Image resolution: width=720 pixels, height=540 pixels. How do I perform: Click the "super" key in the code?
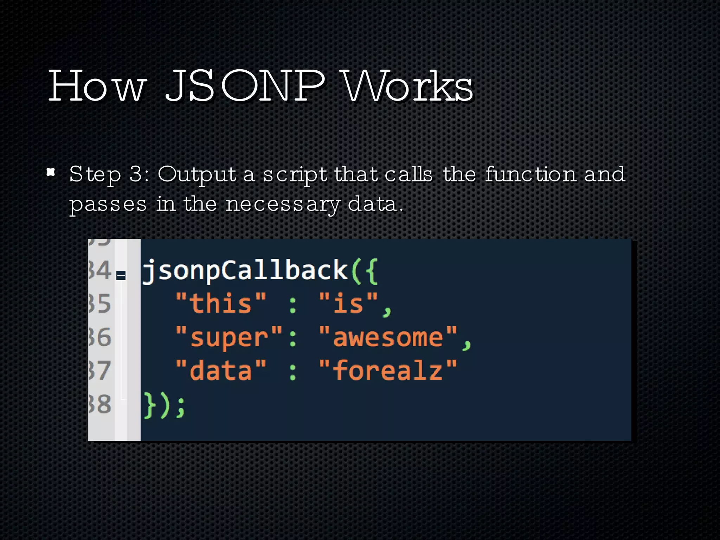(229, 337)
